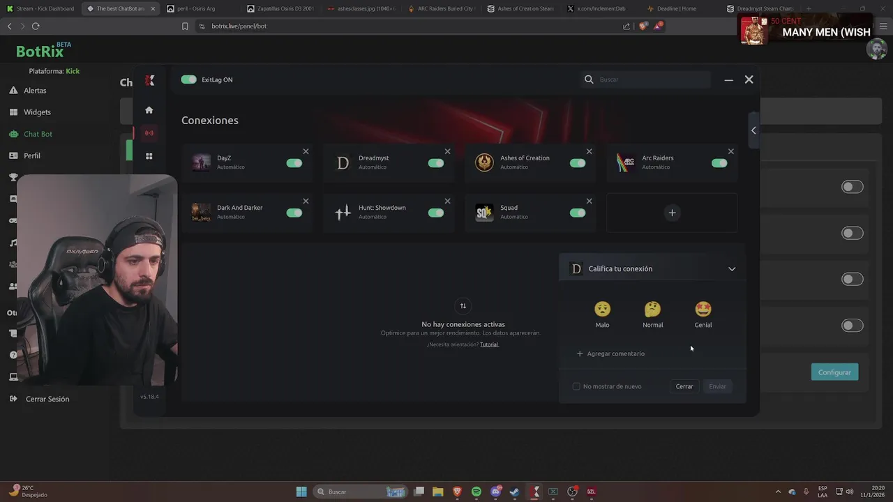The height and width of the screenshot is (502, 893).
Task: Click the Configurar button in BotRix
Action: (x=834, y=372)
